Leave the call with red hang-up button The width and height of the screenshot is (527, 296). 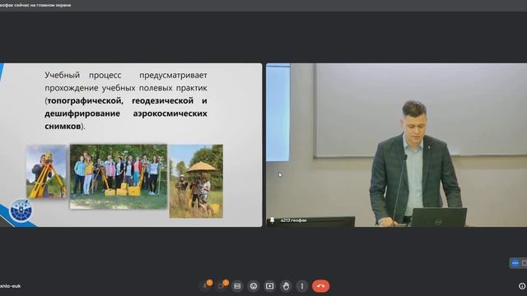coord(320,286)
